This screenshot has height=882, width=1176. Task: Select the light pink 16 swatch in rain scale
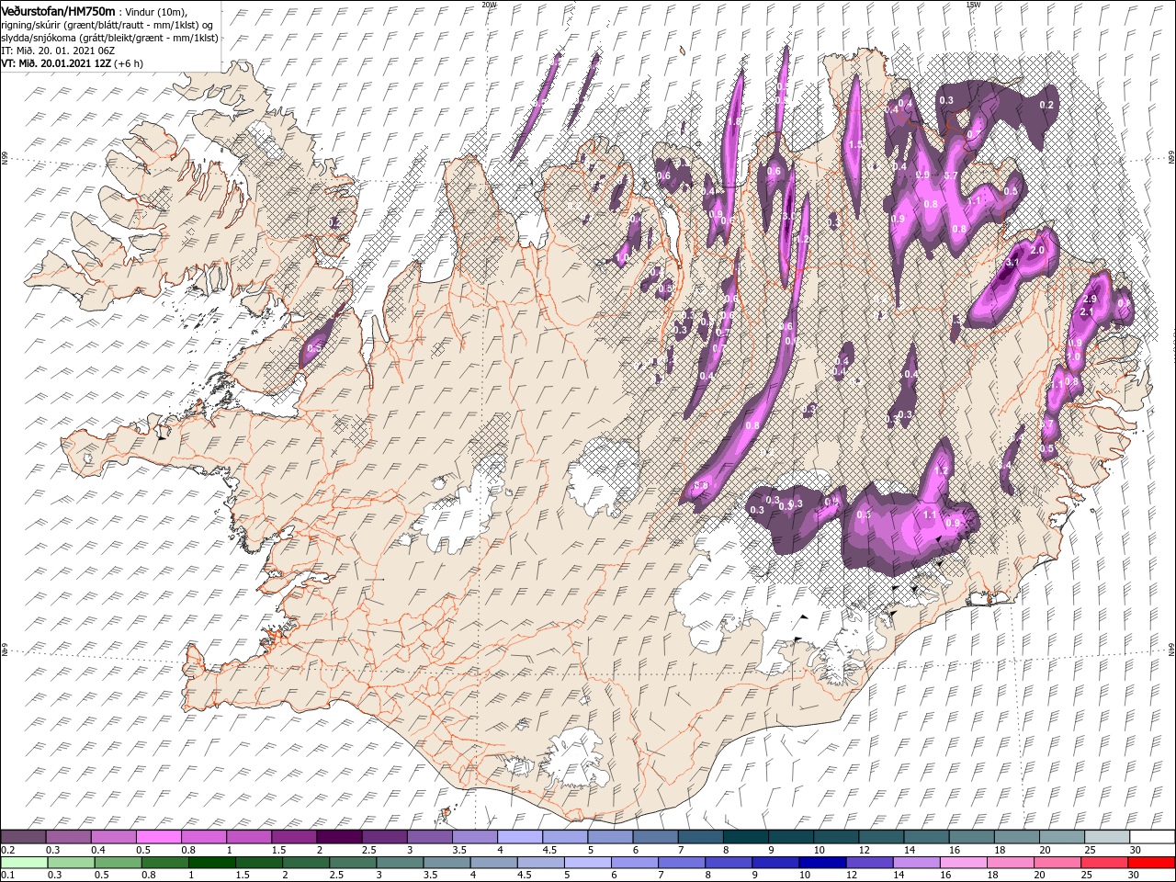pyautogui.click(x=964, y=863)
